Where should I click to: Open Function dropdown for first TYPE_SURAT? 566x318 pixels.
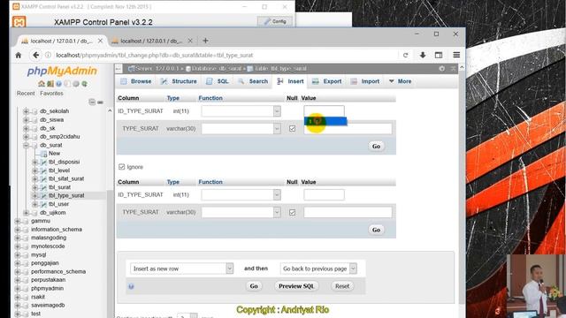point(241,128)
